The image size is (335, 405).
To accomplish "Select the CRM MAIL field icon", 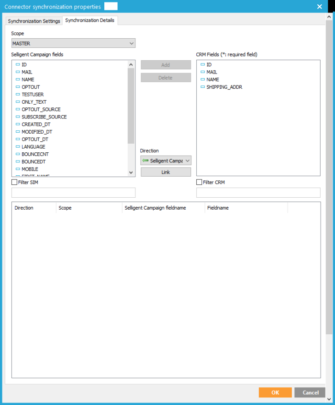I will (x=202, y=72).
